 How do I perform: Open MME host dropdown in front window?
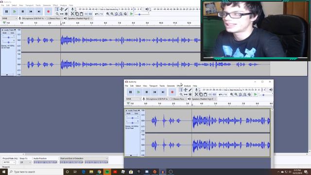tap(134, 99)
